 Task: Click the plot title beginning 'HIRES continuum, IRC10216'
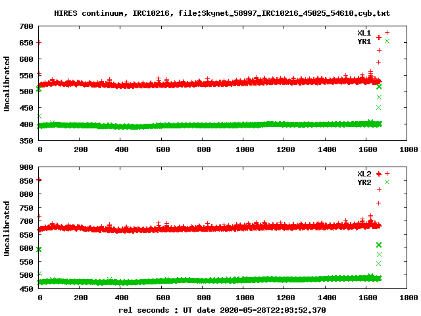pos(222,13)
